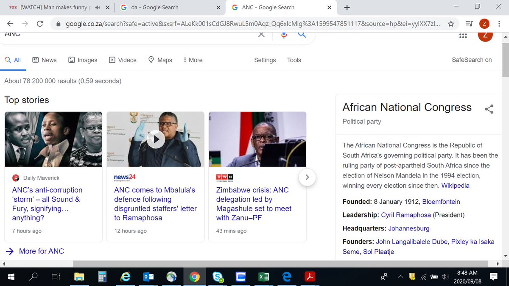Switch to Chrome in the taskbar
This screenshot has height=286, width=509.
coord(195,277)
